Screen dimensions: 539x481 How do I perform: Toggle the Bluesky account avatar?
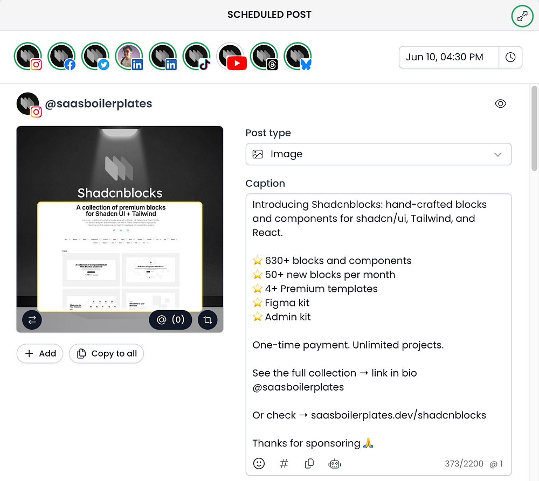298,57
